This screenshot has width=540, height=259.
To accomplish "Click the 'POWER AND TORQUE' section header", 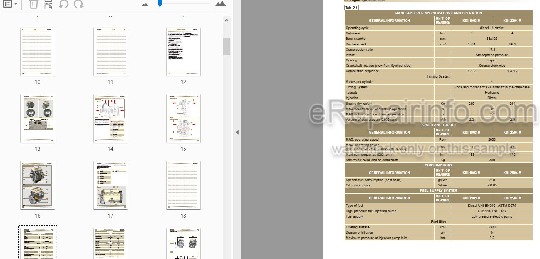I will tap(439, 125).
